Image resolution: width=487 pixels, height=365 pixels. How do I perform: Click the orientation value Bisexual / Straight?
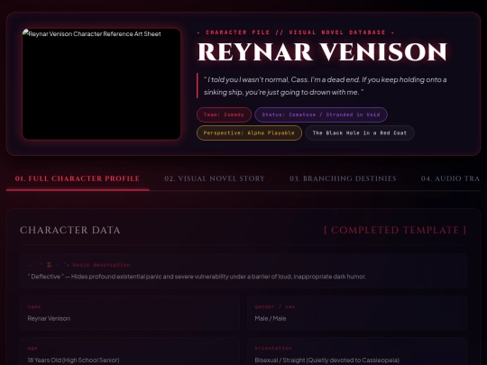(x=327, y=360)
